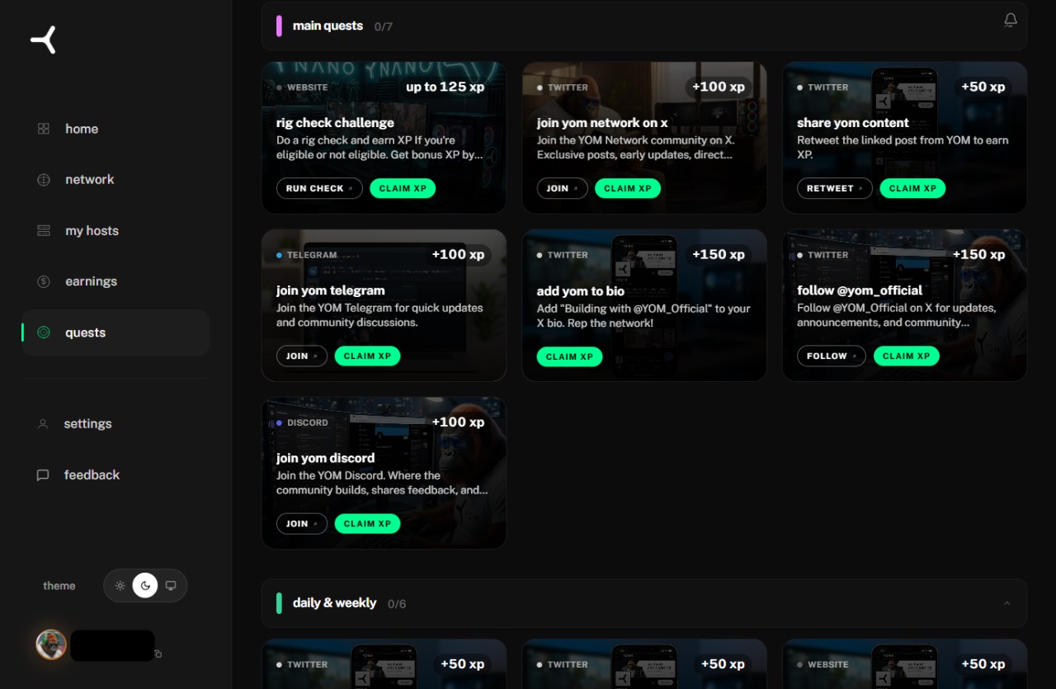This screenshot has height=689, width=1056.
Task: Open user profile avatar picture
Action: click(x=51, y=644)
